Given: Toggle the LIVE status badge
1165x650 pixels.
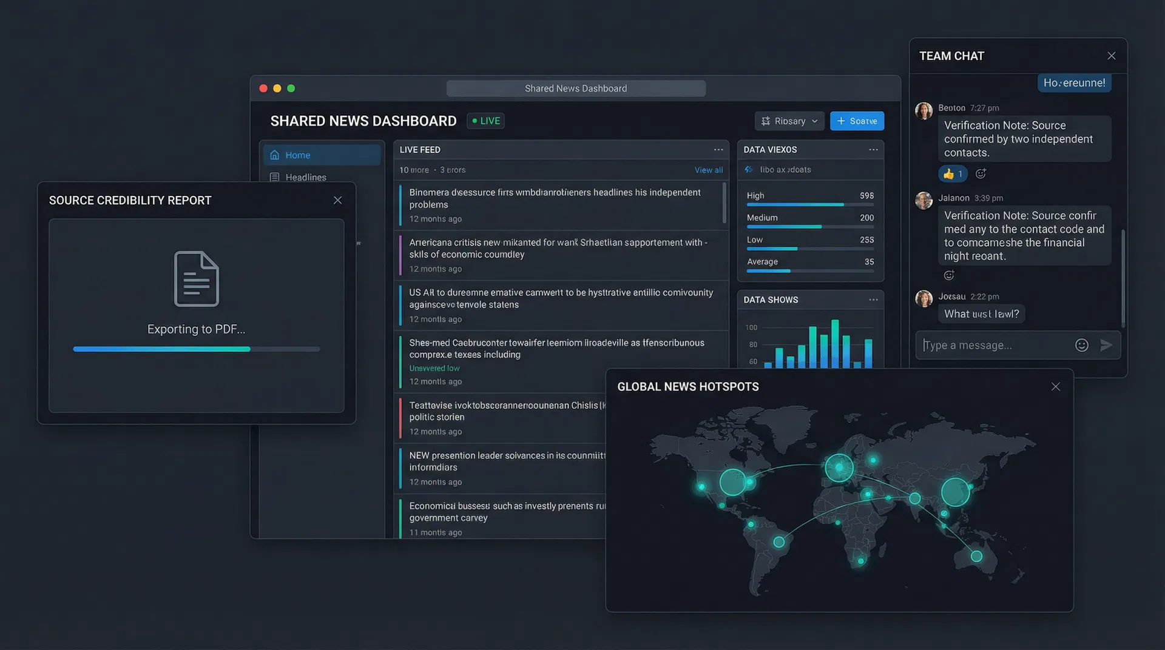Looking at the screenshot, I should (x=485, y=121).
